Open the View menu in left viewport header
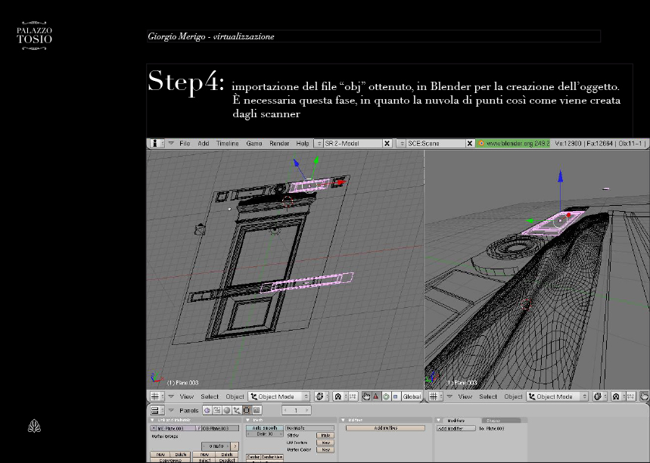Viewport: 650px width, 463px height. pos(187,396)
